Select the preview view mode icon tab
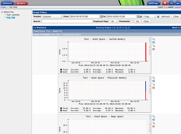The height and width of the screenshot is (134, 181). click(x=178, y=3)
